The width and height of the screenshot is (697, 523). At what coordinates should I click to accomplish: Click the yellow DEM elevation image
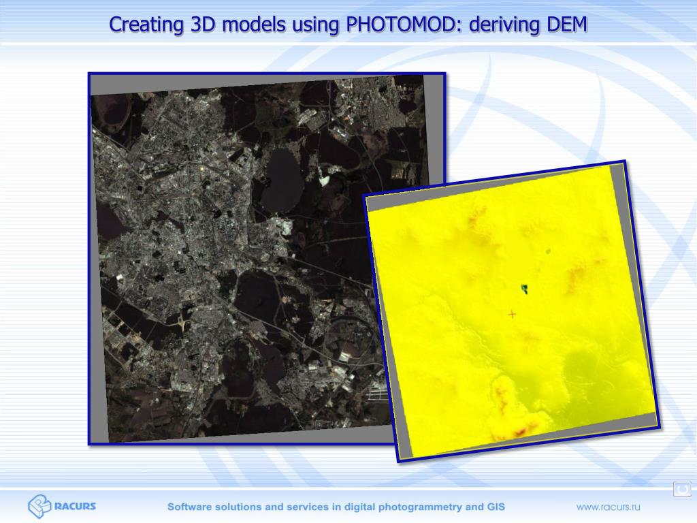pyautogui.click(x=512, y=311)
